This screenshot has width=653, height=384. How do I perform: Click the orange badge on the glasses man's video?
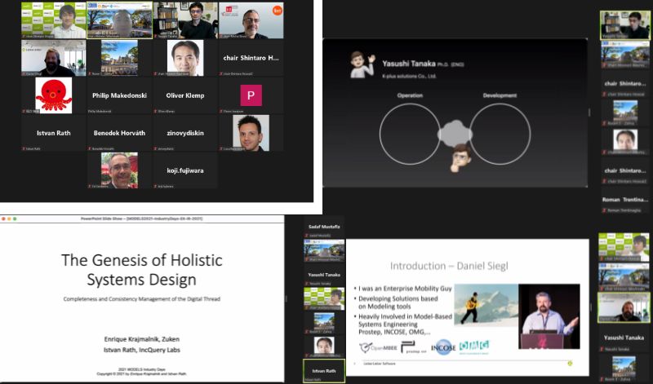tap(277, 11)
